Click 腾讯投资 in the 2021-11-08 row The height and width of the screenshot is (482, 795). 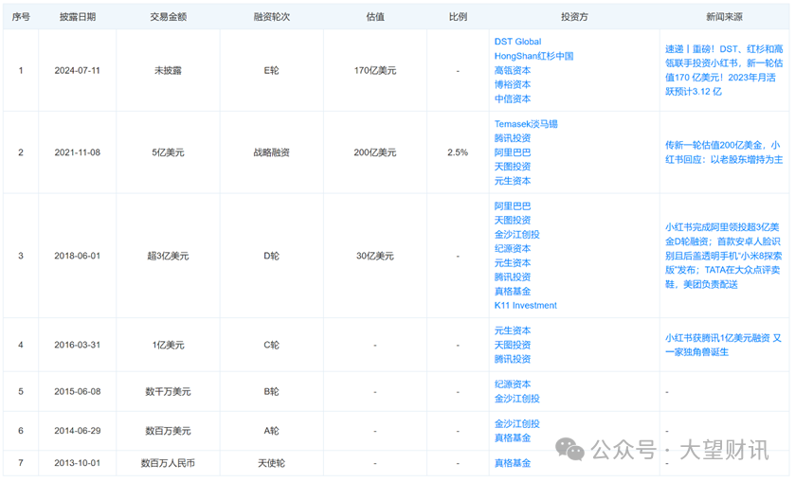[513, 138]
